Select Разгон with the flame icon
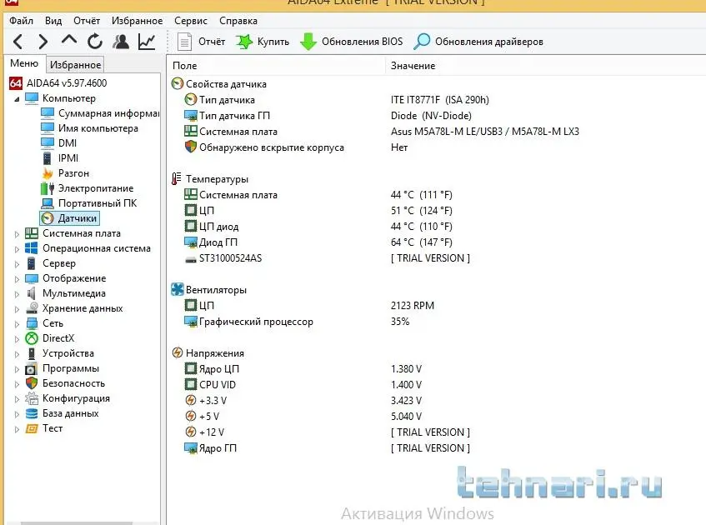Viewport: 706px width, 525px height. pos(65,173)
